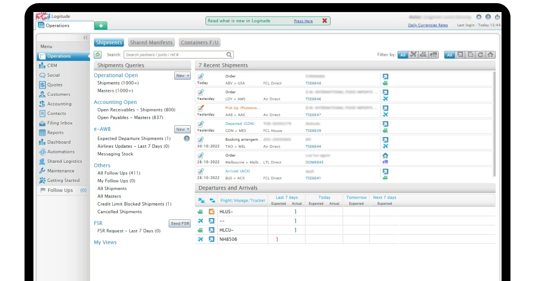The image size is (535, 281).
Task: Open New dropdown next to e-AWB
Action: point(182,129)
